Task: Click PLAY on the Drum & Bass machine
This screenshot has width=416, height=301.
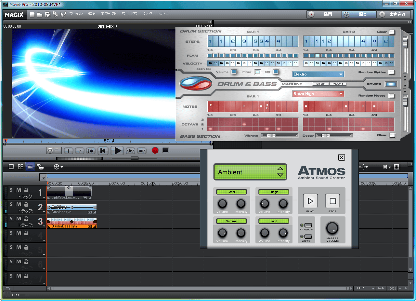Action: tap(338, 84)
